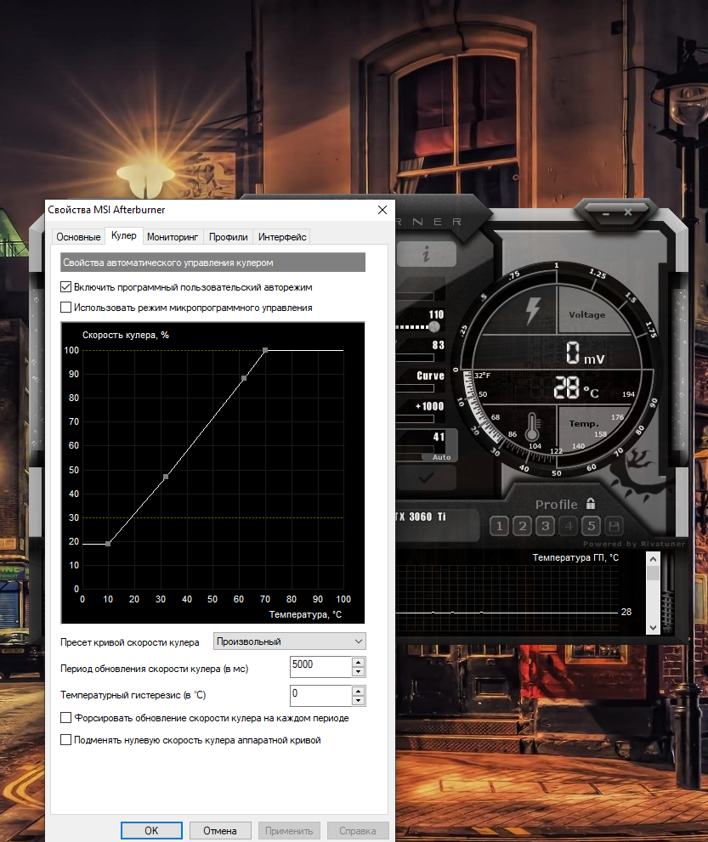Click the monitoring graph scroll up arrow
The height and width of the screenshot is (842, 708).
654,559
